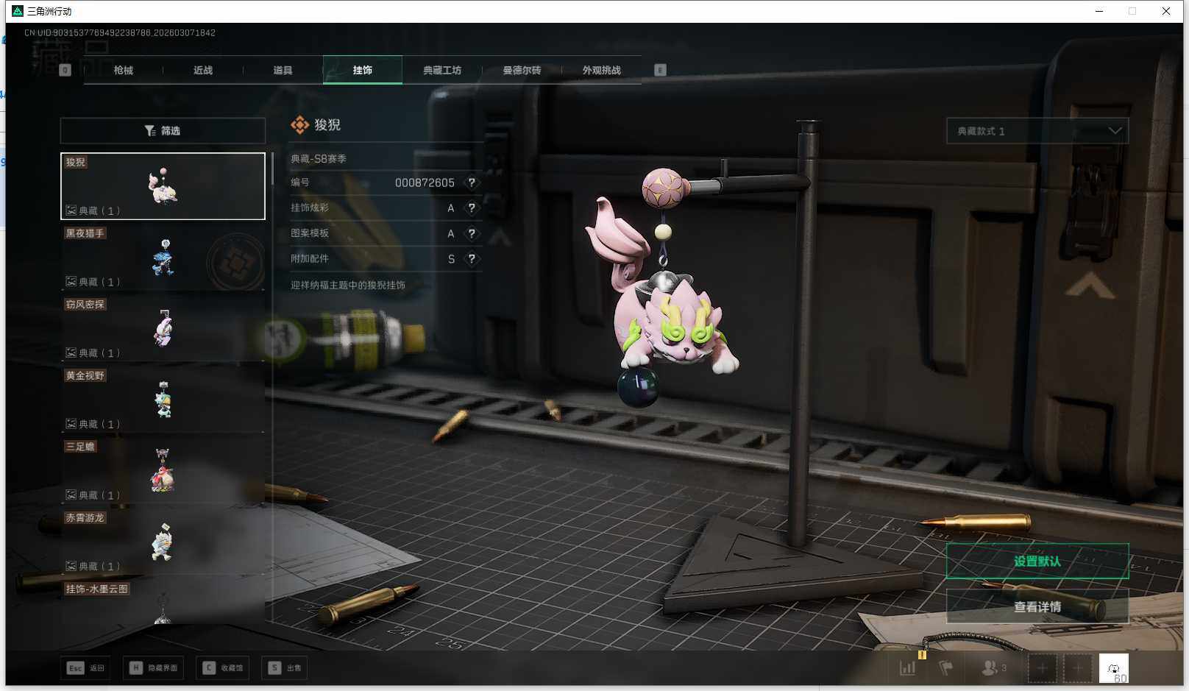The image size is (1189, 691).
Task: Open the 筛选 filter button
Action: point(163,131)
